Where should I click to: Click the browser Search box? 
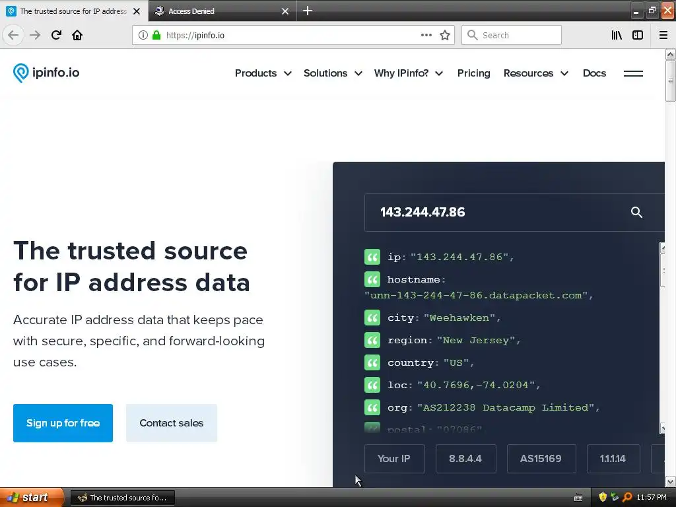512,35
